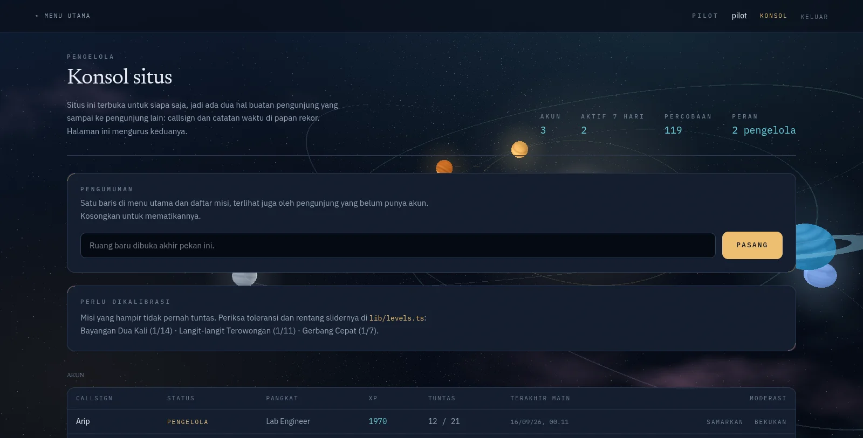
Task: Click the Perlu Dikalibrasi section label
Action: (125, 302)
